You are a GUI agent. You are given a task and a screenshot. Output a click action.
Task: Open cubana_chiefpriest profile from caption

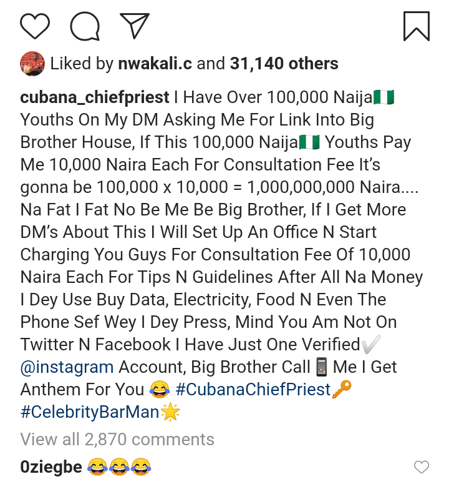(x=95, y=97)
